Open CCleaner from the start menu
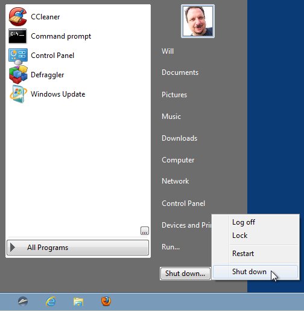This screenshot has width=304, height=311. point(17,17)
